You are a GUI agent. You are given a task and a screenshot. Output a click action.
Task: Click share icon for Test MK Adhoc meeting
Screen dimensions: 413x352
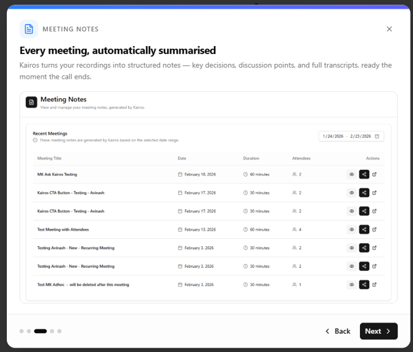364,285
